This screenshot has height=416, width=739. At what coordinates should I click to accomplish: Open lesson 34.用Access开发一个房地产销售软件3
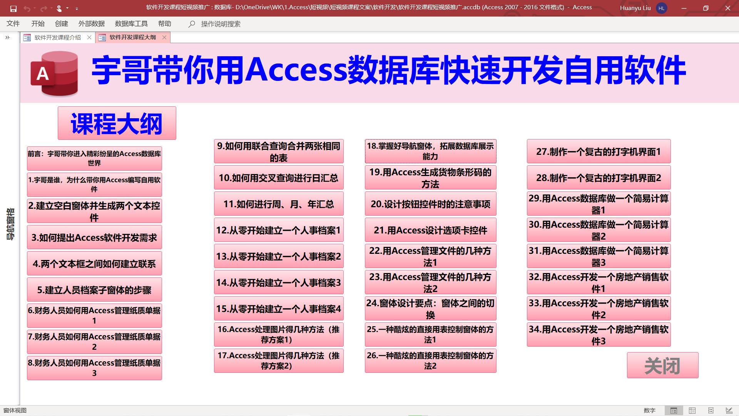pyautogui.click(x=599, y=334)
